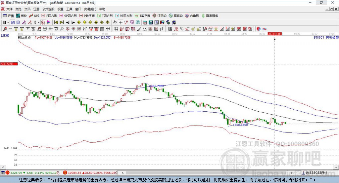Open the P四方形 tool

[49, 16]
